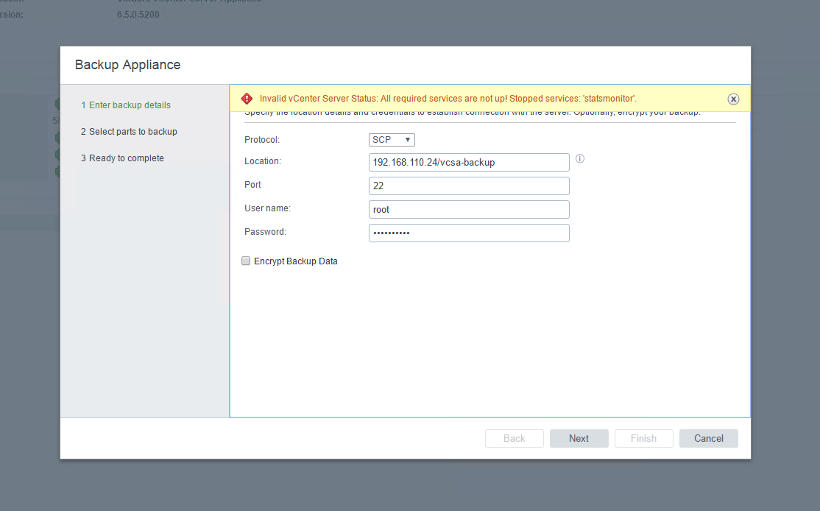Go to step 2 Select parts to backup

pos(129,132)
